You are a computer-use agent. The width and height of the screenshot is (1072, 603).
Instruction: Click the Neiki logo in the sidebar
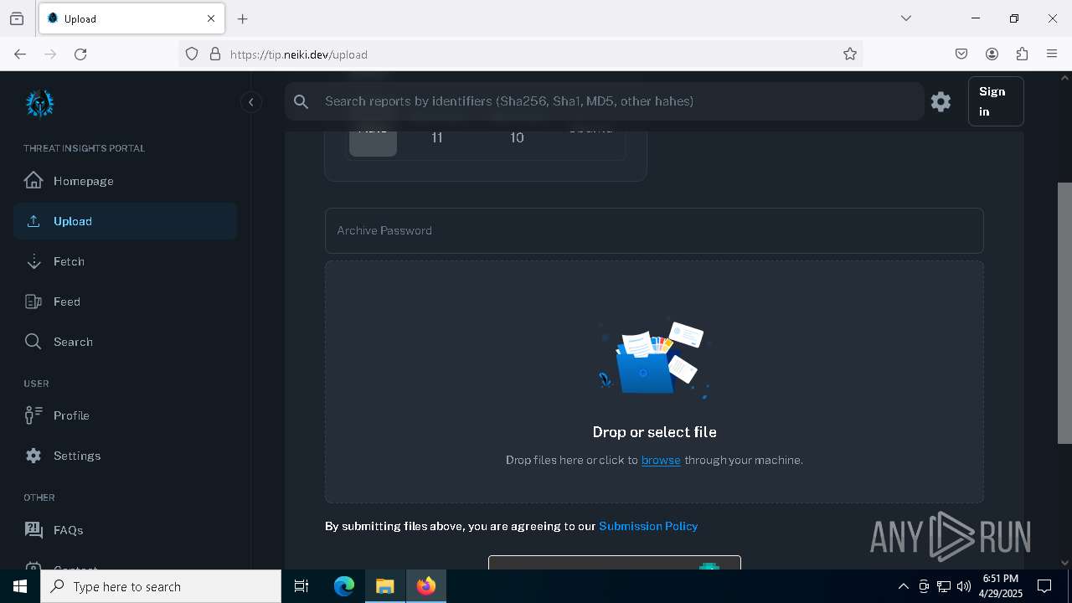pyautogui.click(x=39, y=104)
